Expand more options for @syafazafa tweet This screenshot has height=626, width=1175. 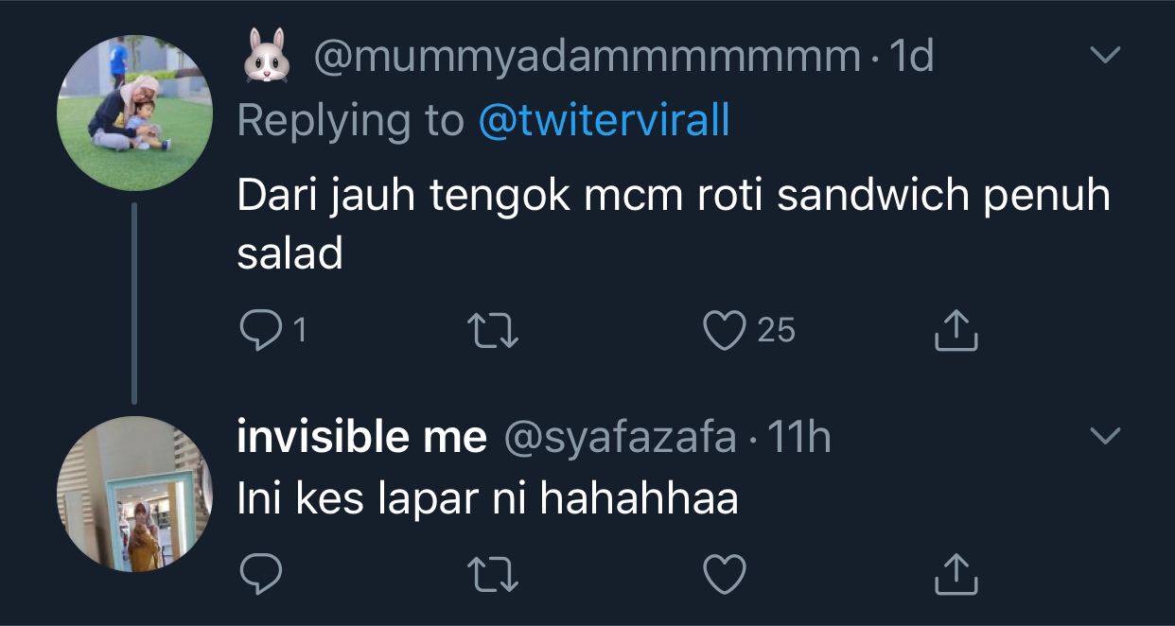click(x=1104, y=436)
